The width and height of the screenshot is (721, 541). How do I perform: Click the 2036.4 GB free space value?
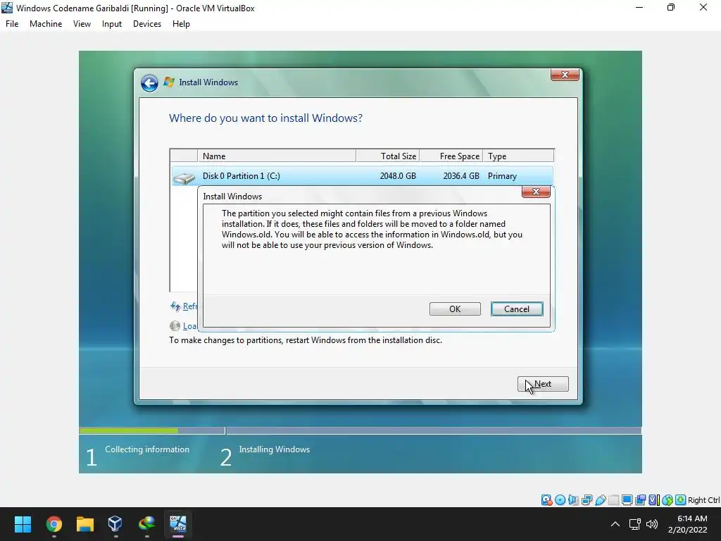click(x=461, y=176)
